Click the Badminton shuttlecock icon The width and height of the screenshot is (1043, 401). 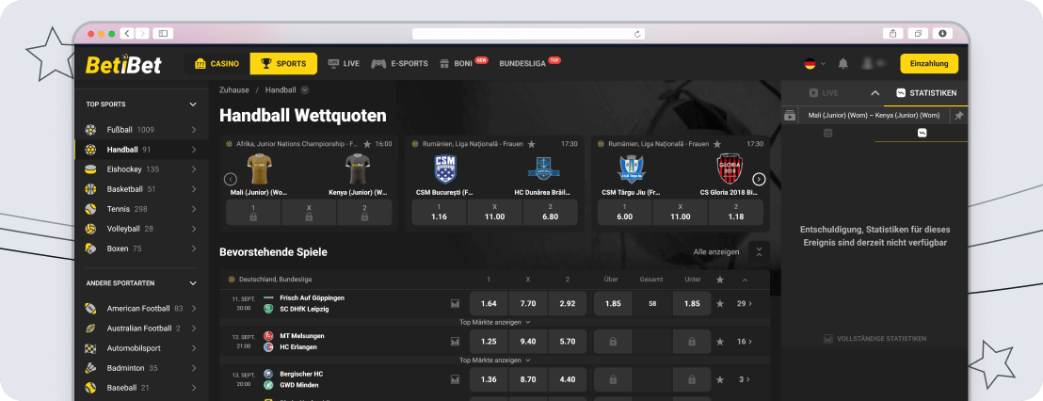tap(91, 368)
